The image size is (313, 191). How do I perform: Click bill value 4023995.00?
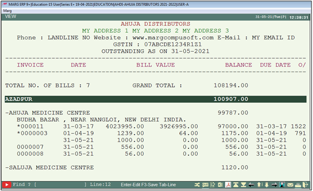[x=125, y=126]
